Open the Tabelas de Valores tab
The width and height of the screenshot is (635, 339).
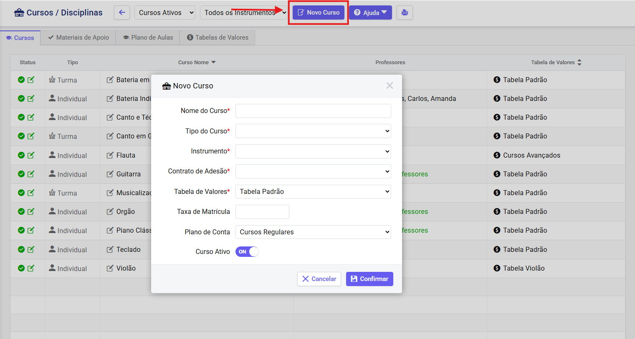(218, 38)
